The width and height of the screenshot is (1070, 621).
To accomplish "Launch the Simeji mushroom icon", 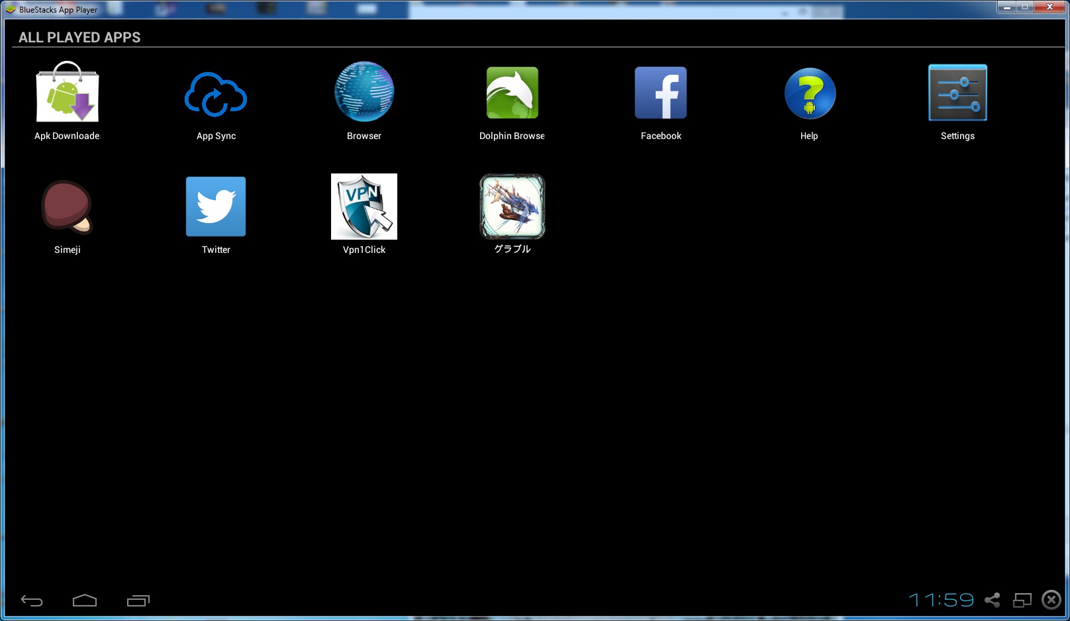I will pos(67,207).
